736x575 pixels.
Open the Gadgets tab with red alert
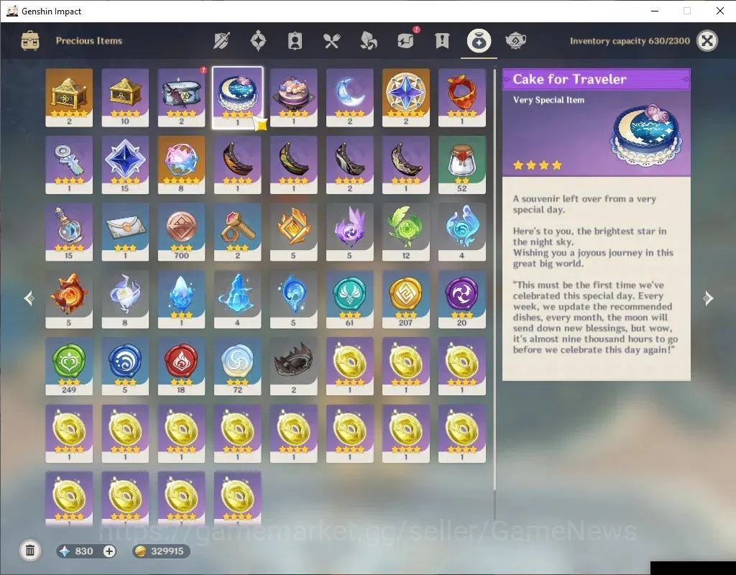(406, 40)
